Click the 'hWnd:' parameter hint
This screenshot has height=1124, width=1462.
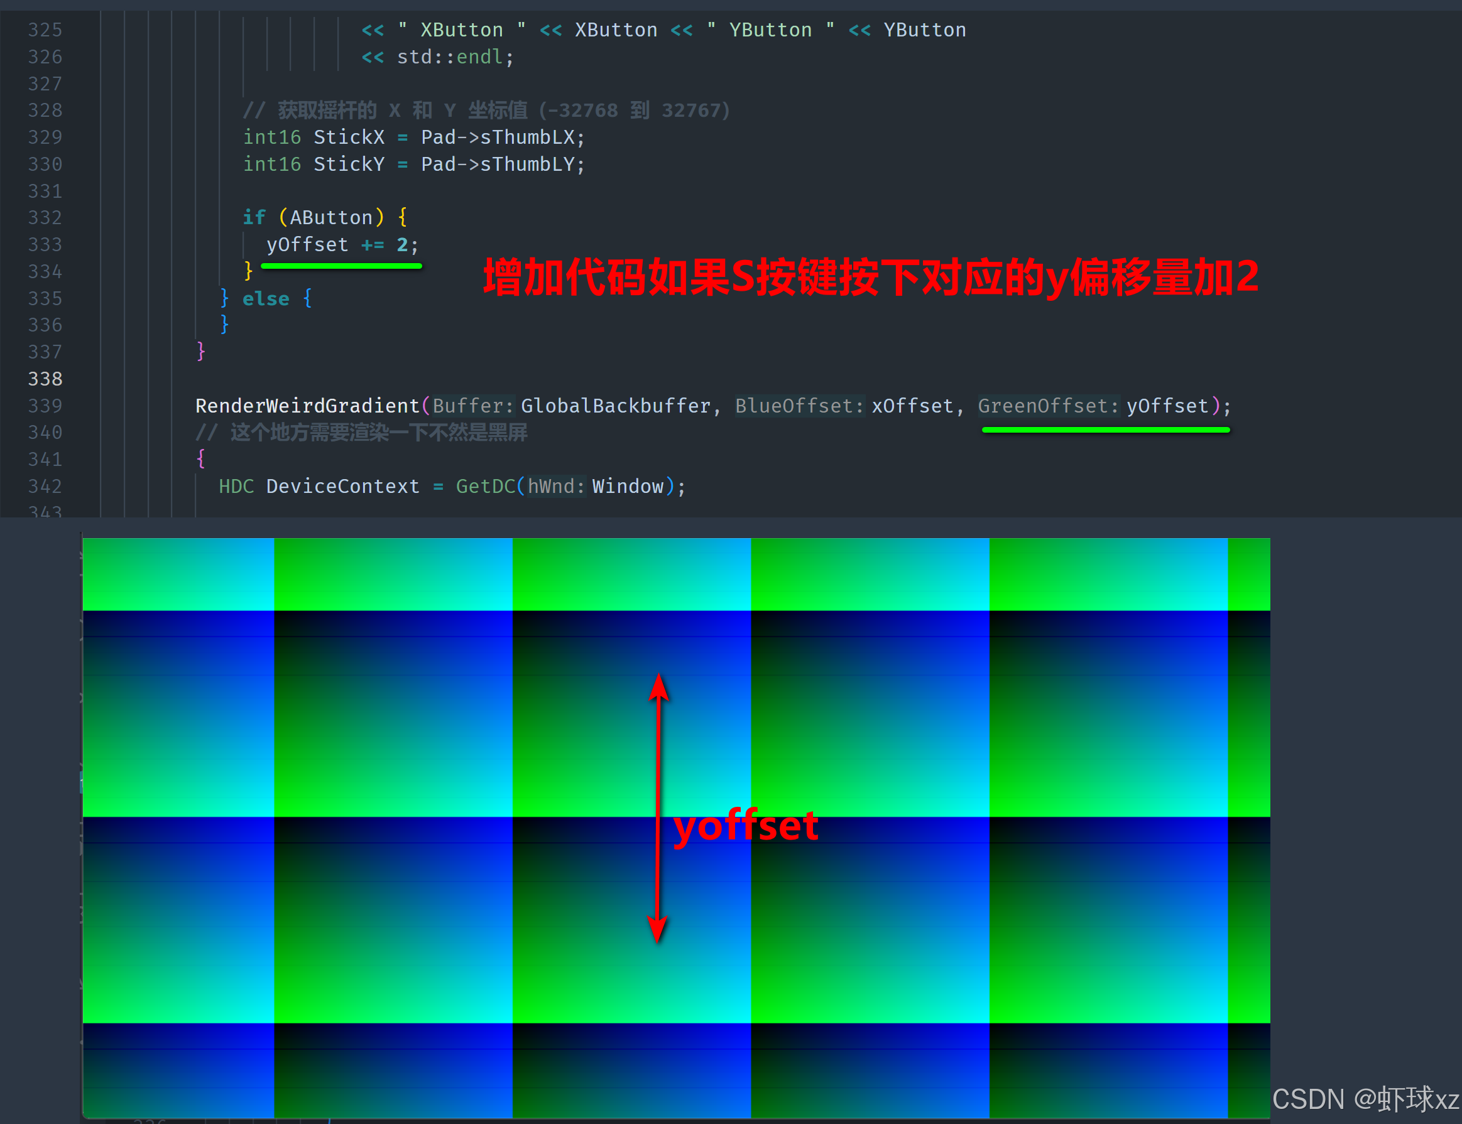click(x=555, y=487)
